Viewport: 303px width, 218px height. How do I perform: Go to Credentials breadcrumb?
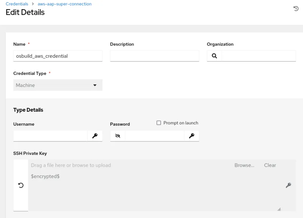coord(17,4)
